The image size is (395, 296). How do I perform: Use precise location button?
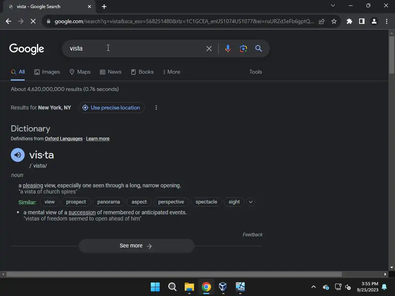(x=111, y=108)
